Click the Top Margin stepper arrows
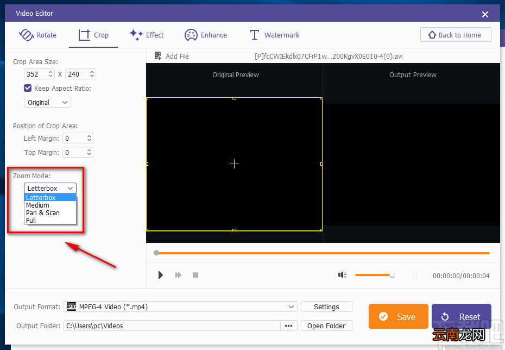505x350 pixels. click(89, 152)
